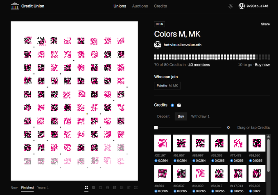Screen dimensions: 278x195
Task: Click the large Colors M, MK artwork canvas
Action: [x=74, y=101]
